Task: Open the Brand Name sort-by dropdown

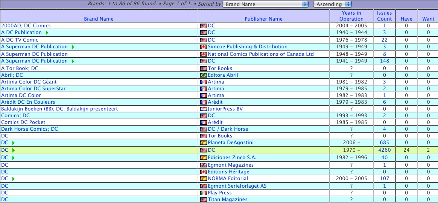Action: tap(271, 4)
